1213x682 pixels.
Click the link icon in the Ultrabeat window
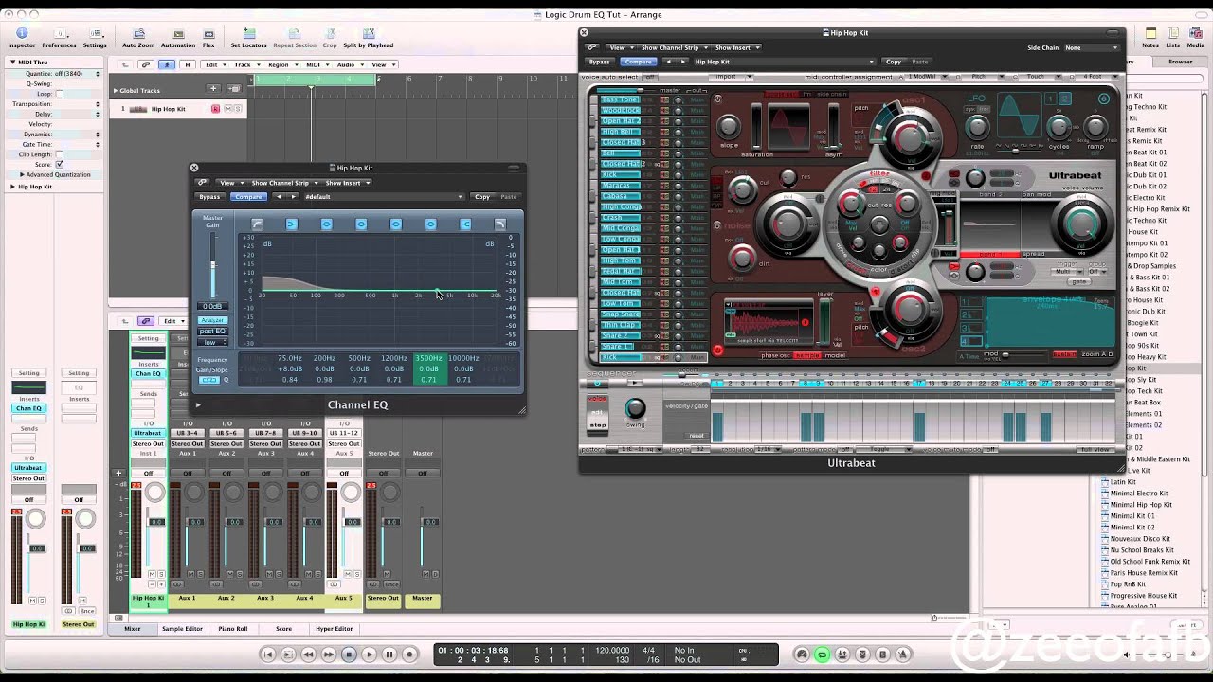592,47
